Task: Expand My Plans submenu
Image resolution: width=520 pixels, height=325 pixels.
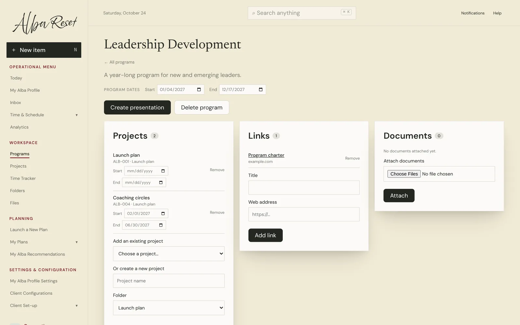Action: tap(77, 242)
